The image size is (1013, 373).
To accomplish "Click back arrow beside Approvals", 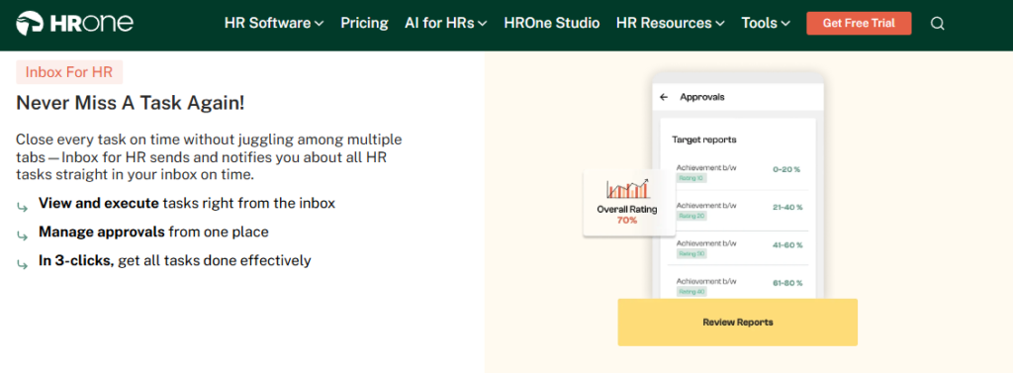I will click(x=664, y=97).
